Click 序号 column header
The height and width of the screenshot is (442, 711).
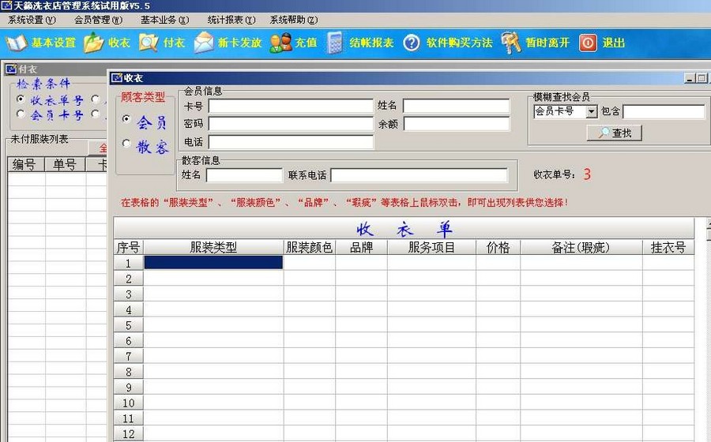(128, 247)
